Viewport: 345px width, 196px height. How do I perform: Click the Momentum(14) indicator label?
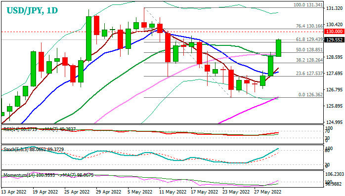(48, 175)
